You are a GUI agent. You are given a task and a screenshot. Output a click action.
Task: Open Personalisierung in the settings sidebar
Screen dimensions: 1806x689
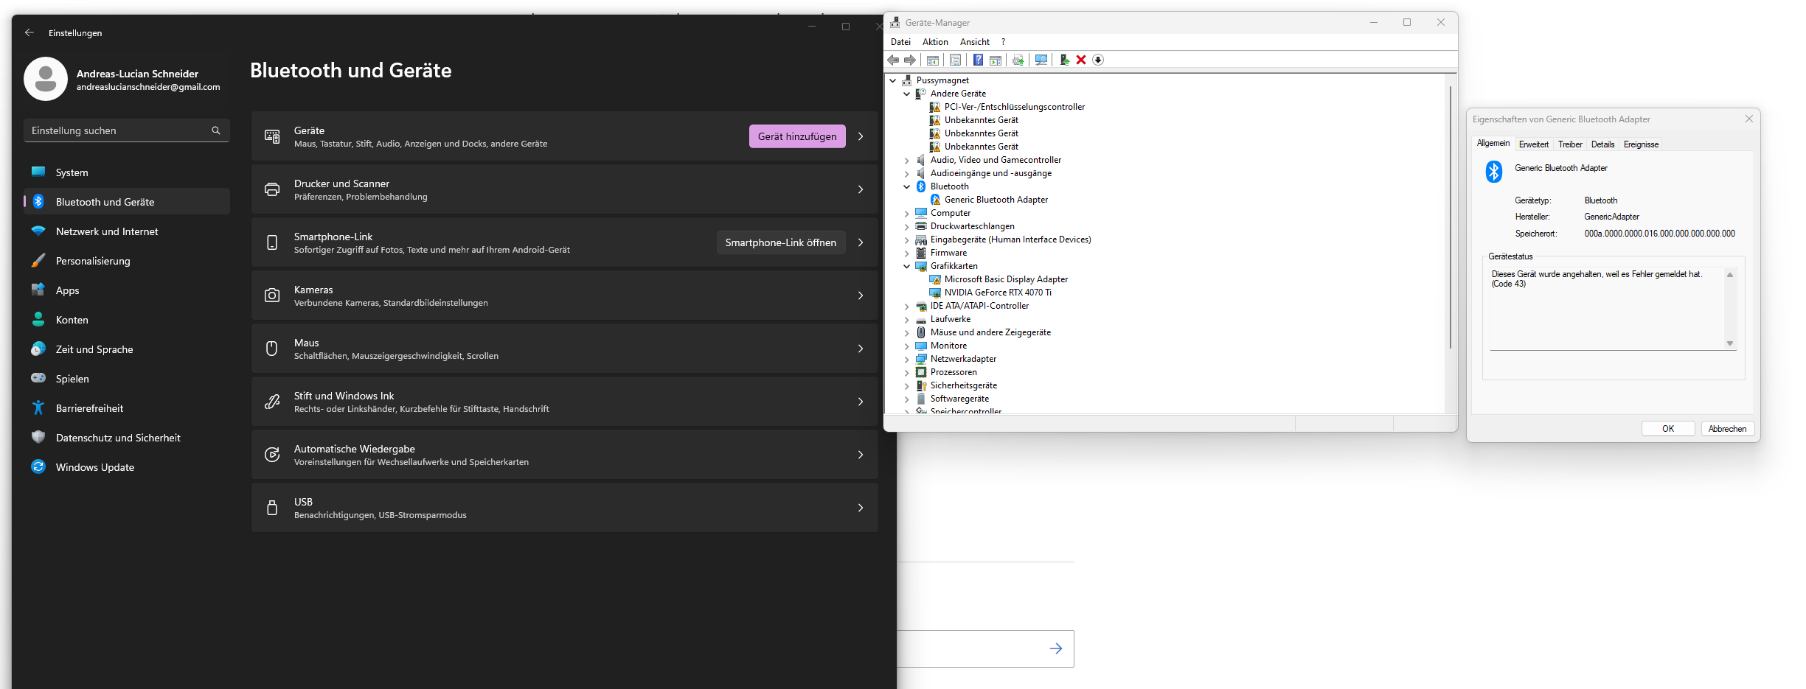(127, 261)
